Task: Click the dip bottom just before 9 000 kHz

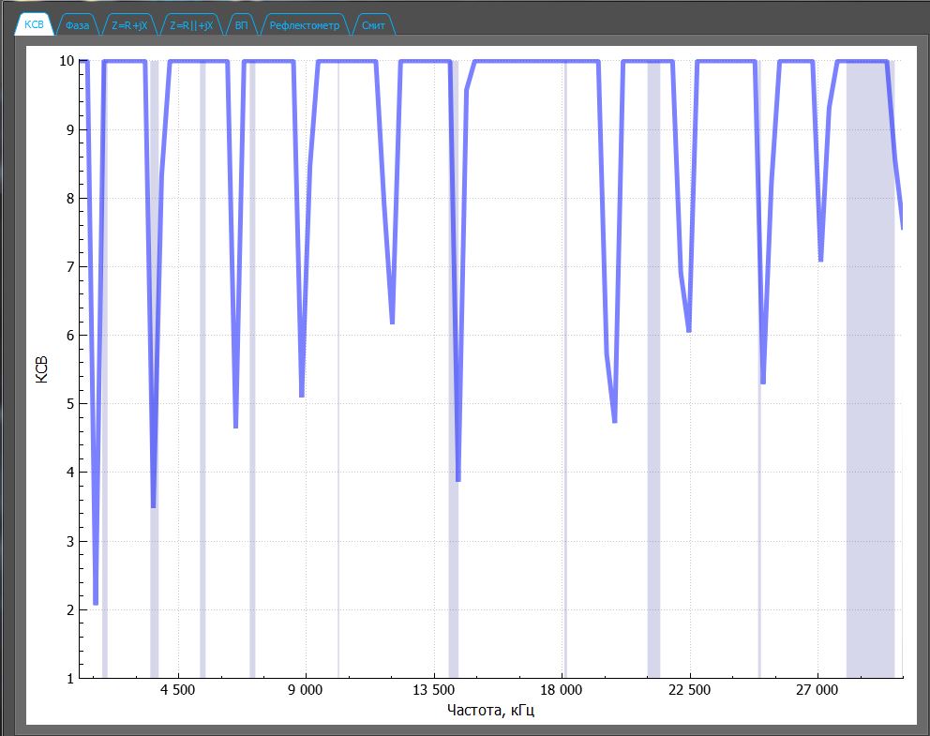Action: [302, 396]
